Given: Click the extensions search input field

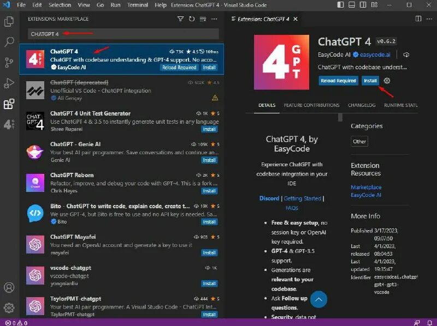Looking at the screenshot, I should point(123,34).
